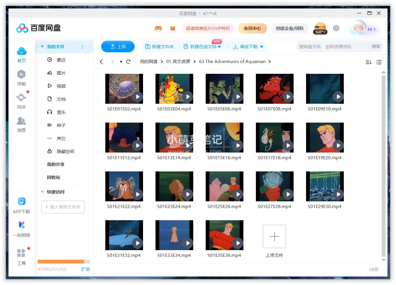Click the 扩容 (Expand storage) link
The width and height of the screenshot is (396, 285).
(85, 269)
